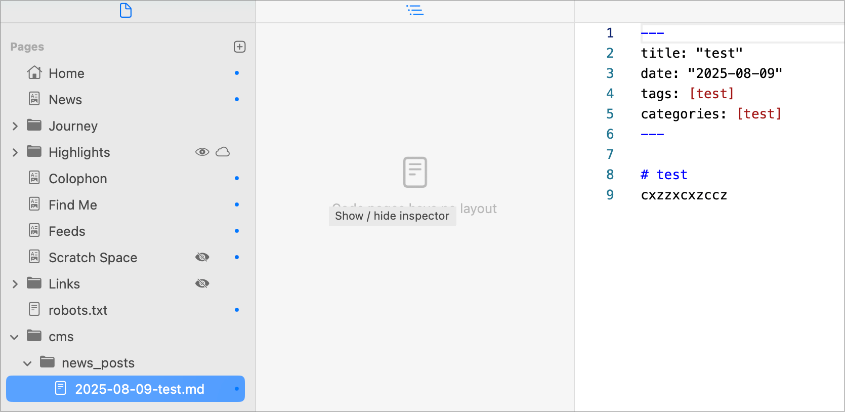
Task: Open the Pages tab document icon
Action: (x=125, y=10)
